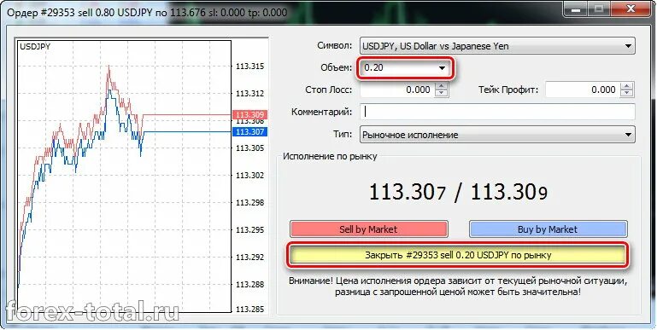Open the Тип dropdown showing Рыночное исполнение

[x=497, y=135]
